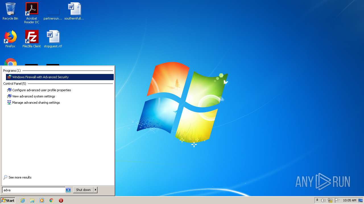Screen dimensions: 364x204
Task: Expand the Shut down options arrow
Action: [x=96, y=190]
